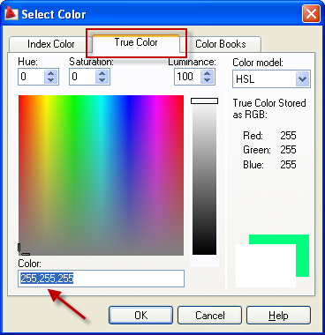Click the Hue value field
Viewport: 325px width, 335px height.
[x=31, y=77]
